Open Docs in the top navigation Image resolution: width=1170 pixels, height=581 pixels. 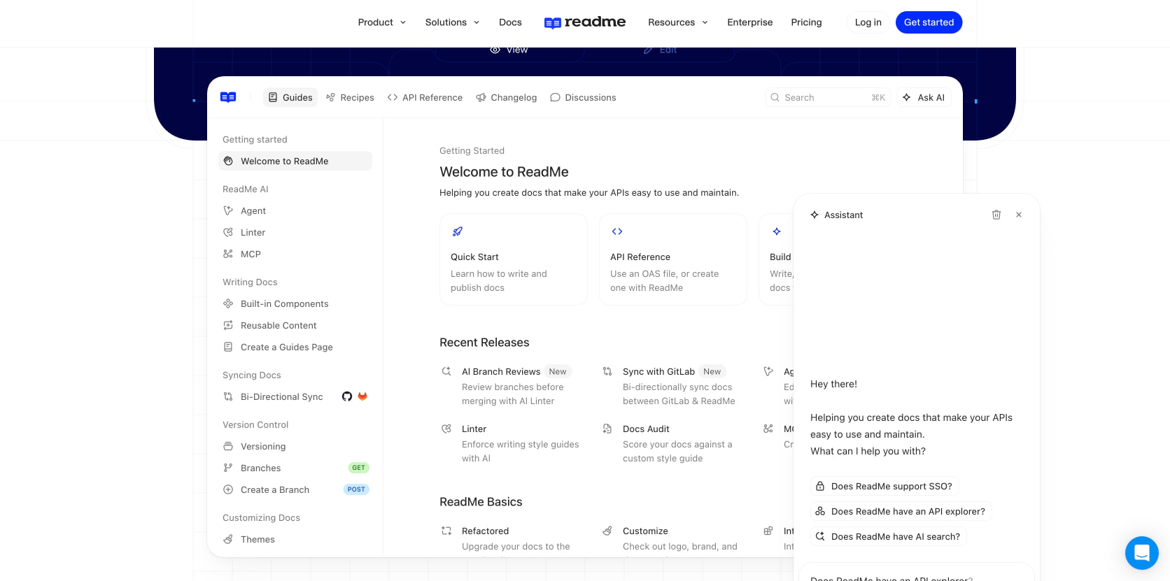(x=510, y=22)
